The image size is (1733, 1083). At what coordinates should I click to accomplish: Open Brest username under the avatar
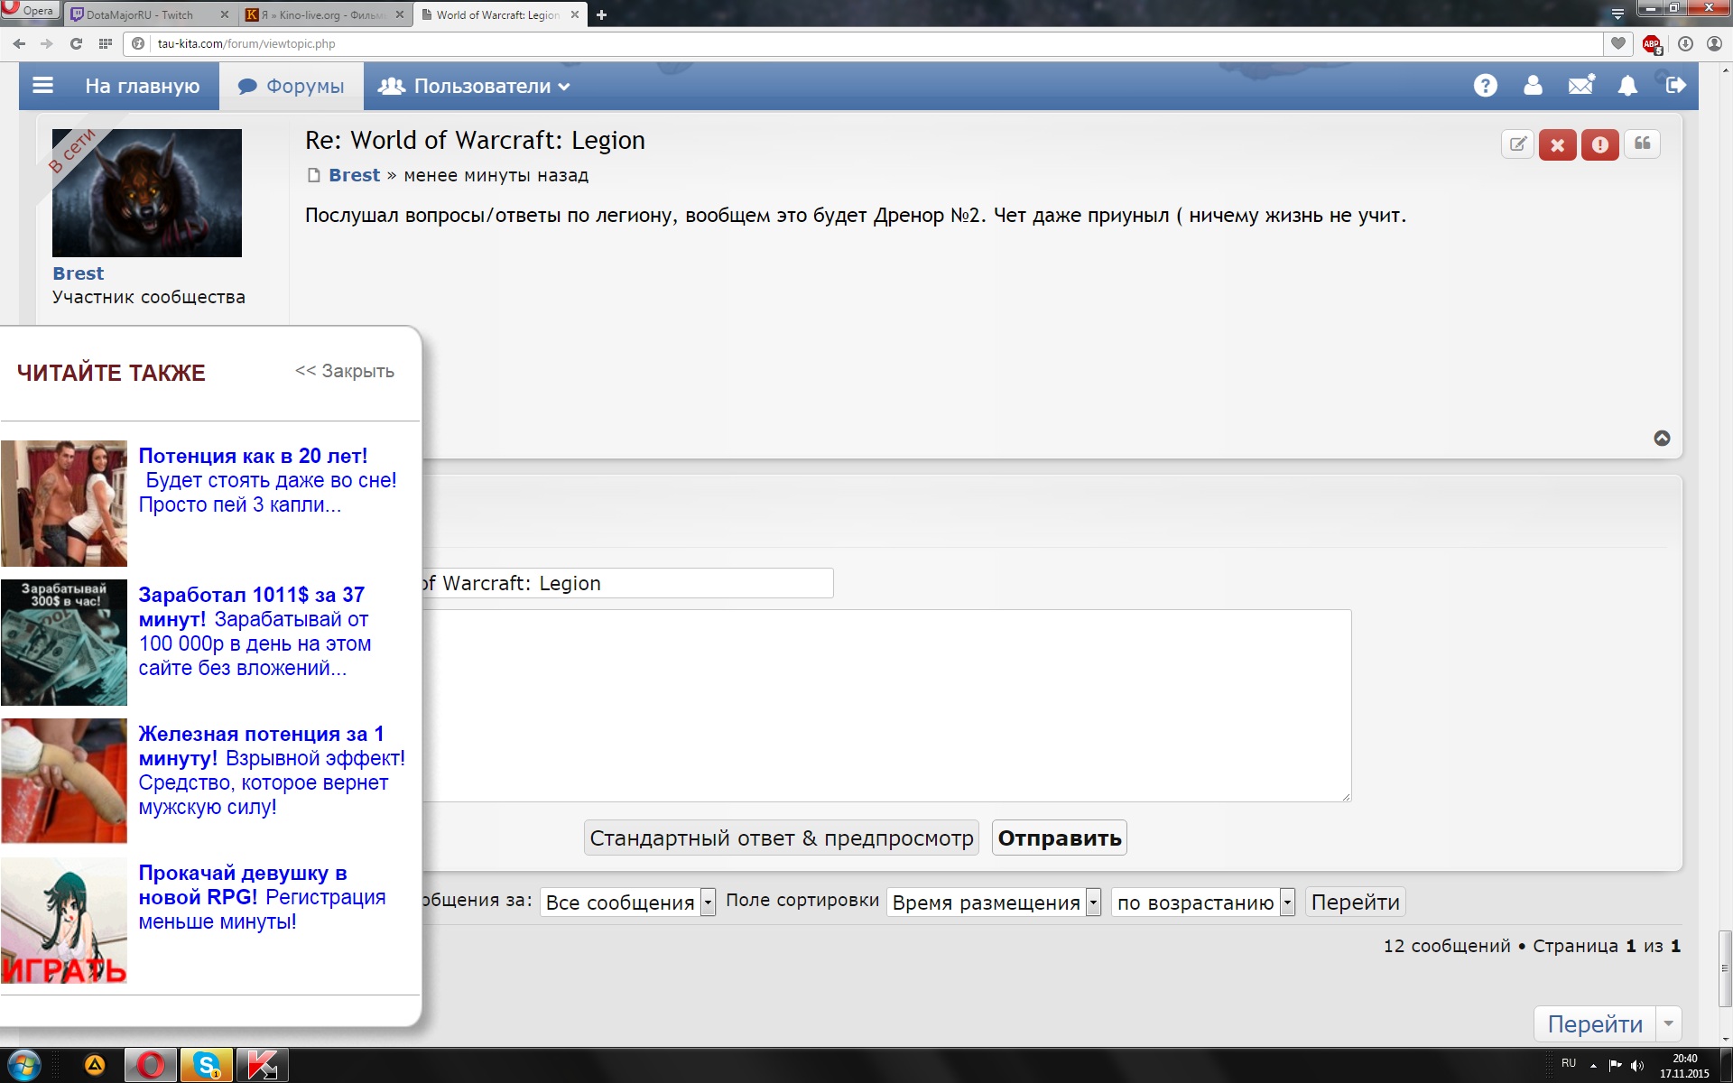[x=78, y=273]
